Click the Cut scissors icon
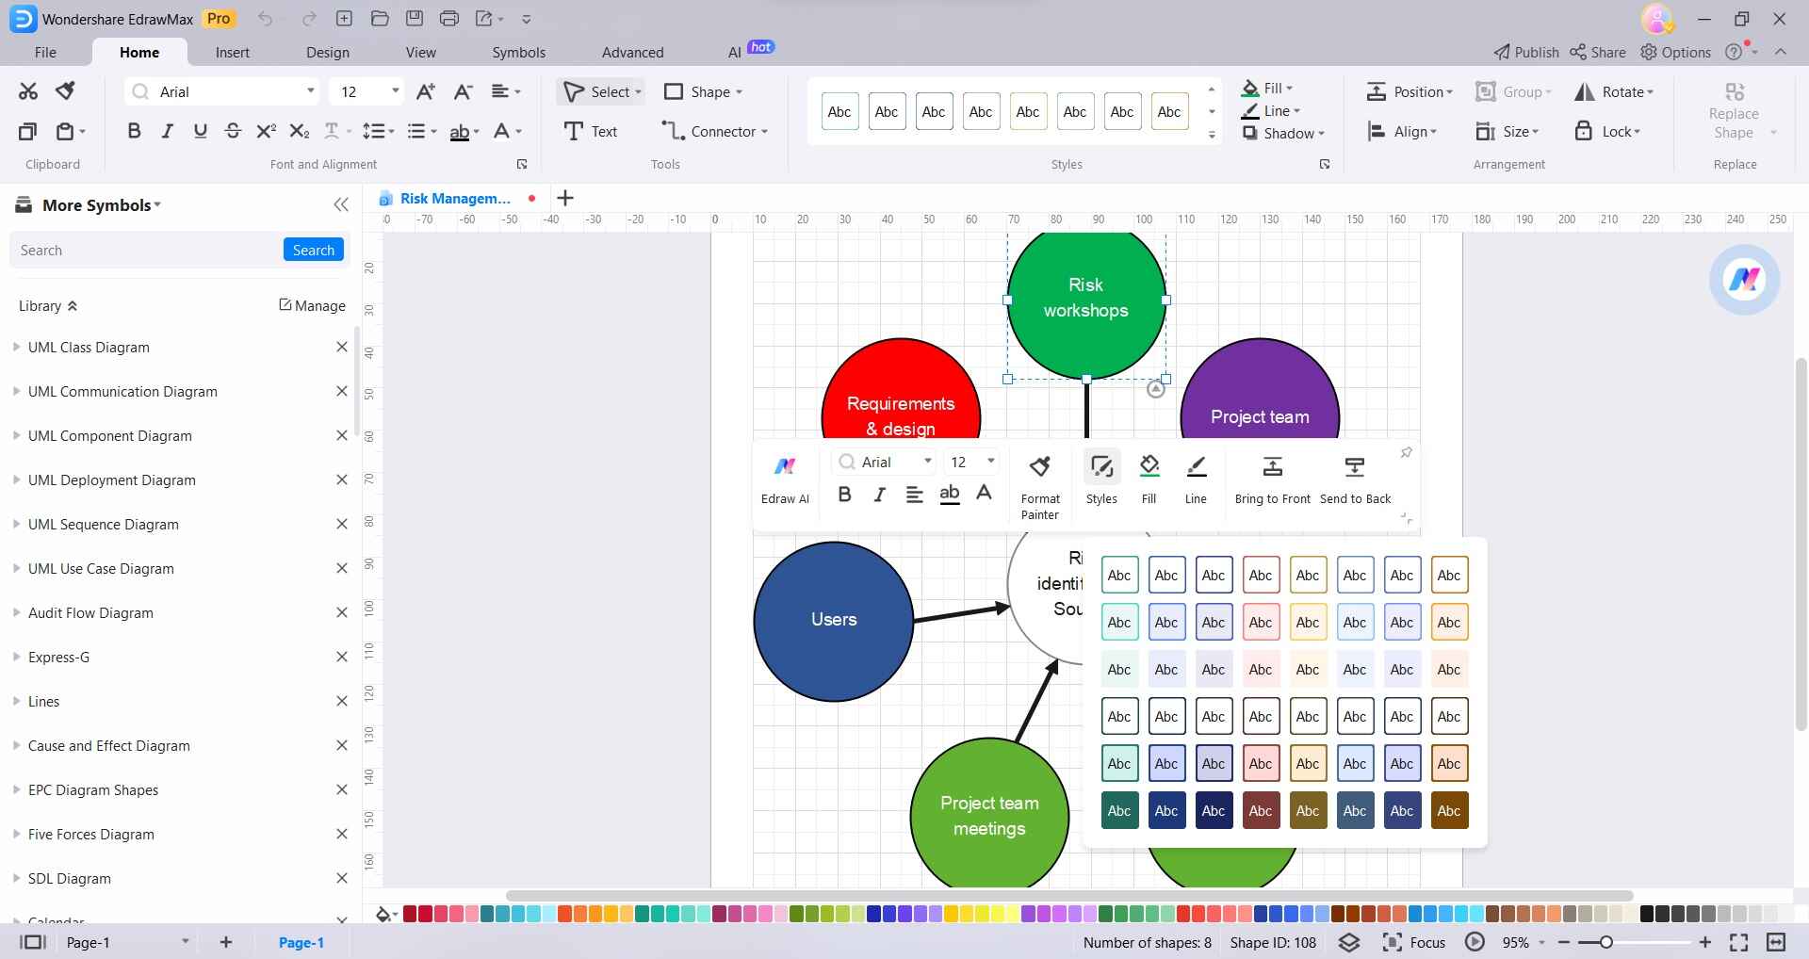Image resolution: width=1809 pixels, height=959 pixels. click(27, 91)
